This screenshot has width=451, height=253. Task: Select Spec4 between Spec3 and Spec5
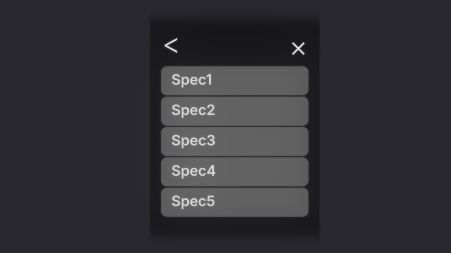coord(235,172)
